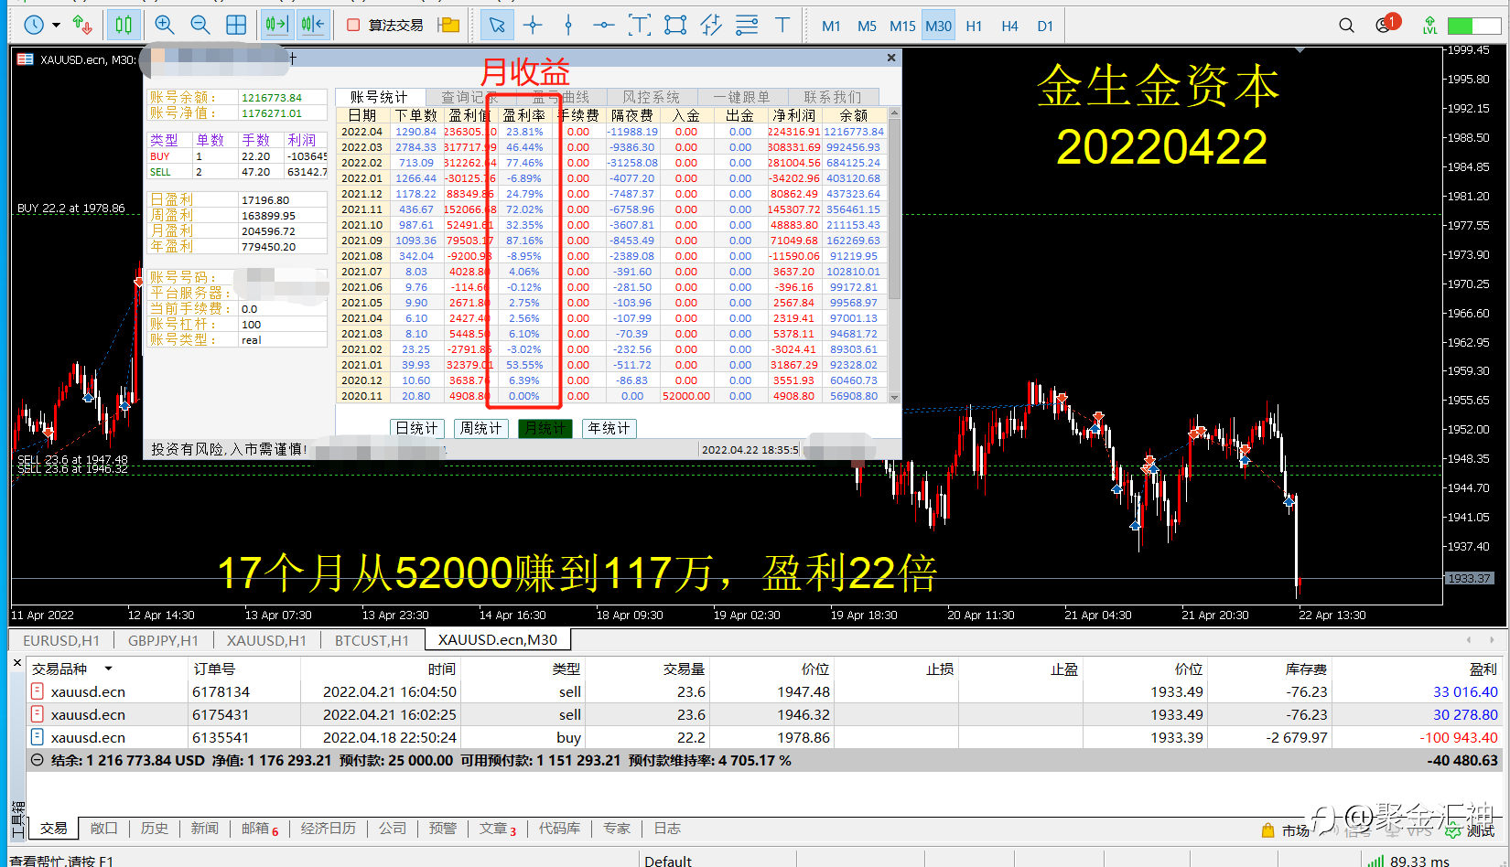
Task: Open the 经济日历 calendar tab
Action: 328,828
